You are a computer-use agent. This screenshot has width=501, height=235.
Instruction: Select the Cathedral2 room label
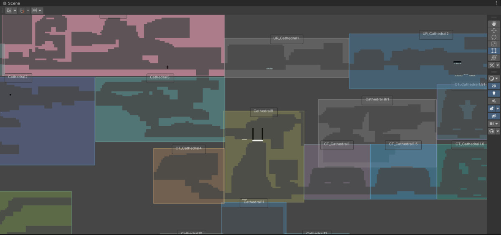coord(18,77)
